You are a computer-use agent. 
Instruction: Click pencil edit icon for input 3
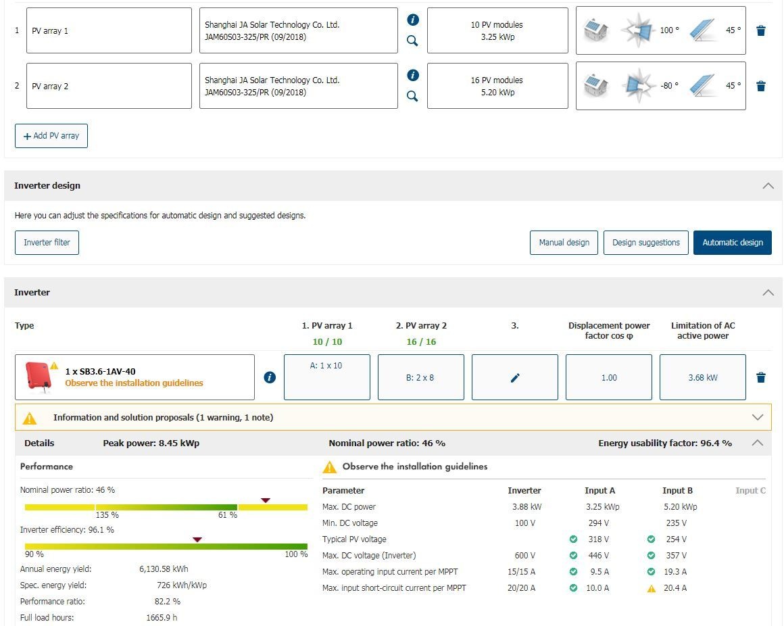515,378
